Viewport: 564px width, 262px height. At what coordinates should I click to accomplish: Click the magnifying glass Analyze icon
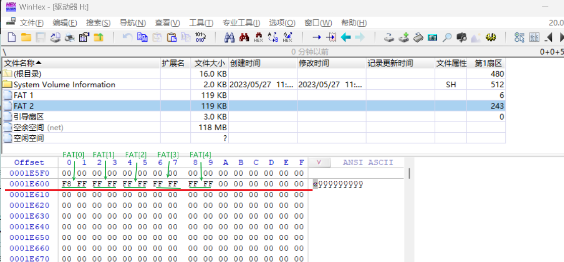tap(447, 37)
